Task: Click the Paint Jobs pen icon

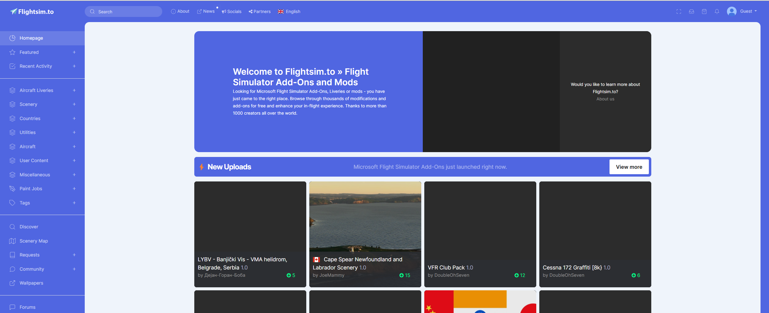Action: coord(12,189)
